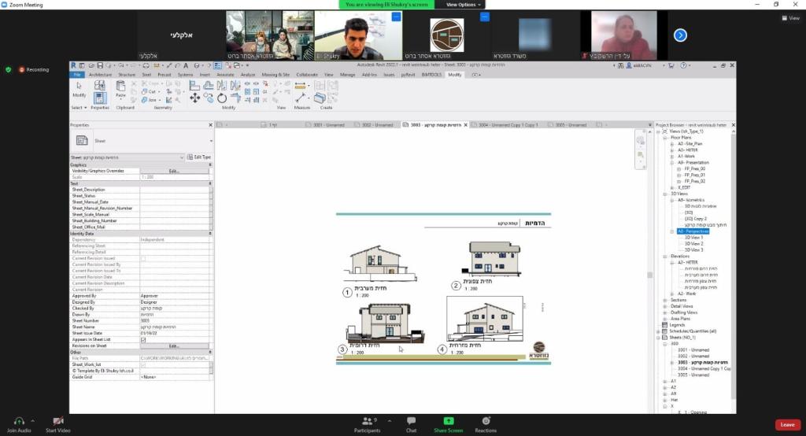This screenshot has width=806, height=436.
Task: Open Zoom Participants panel
Action: click(x=367, y=424)
